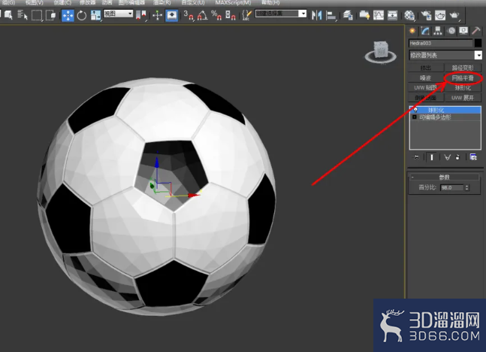Screen dimensions: 486x352
Task: Switch to the Utilities hammer tab
Action: tap(476, 31)
